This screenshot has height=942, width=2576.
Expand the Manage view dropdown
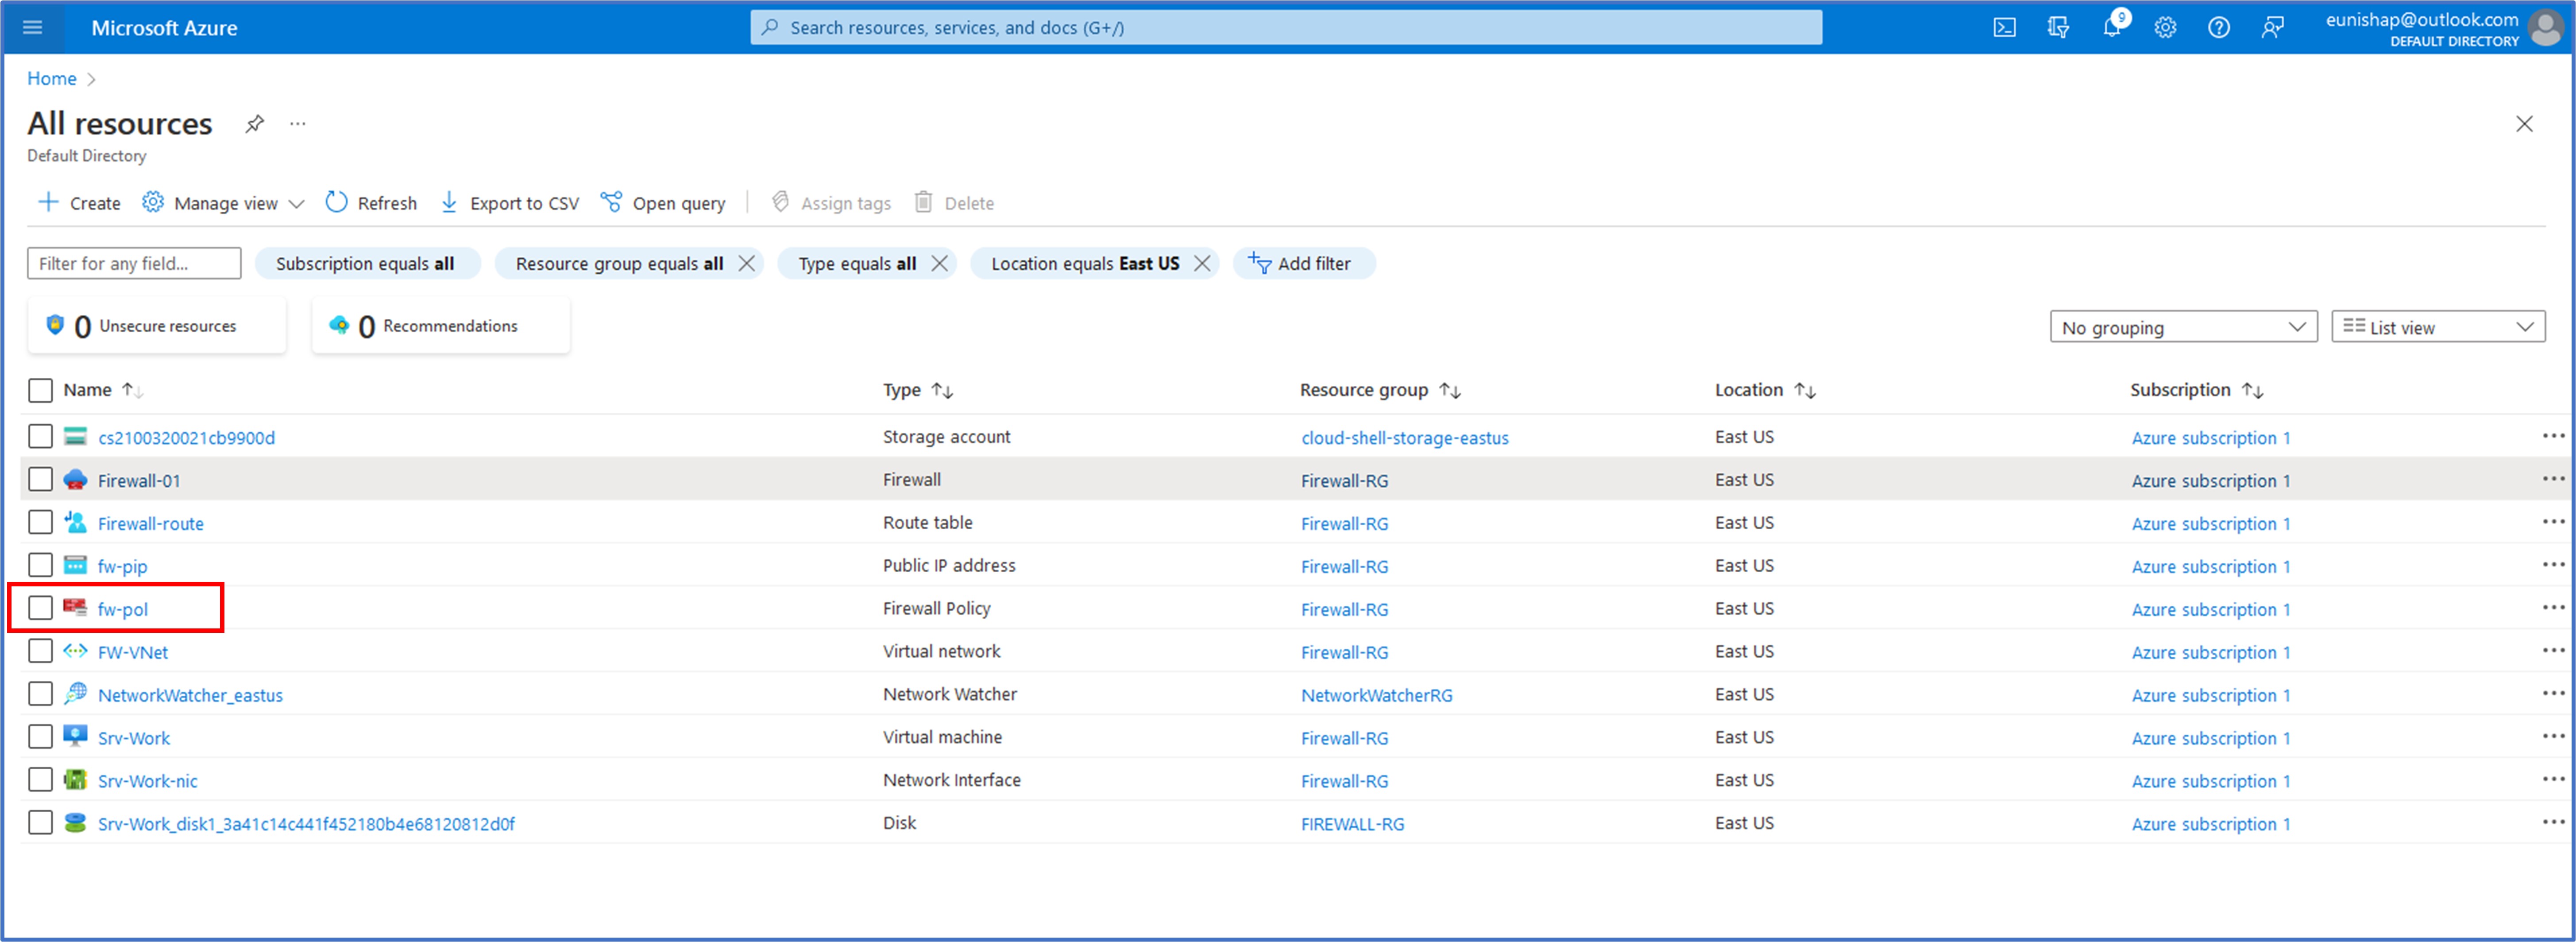tap(297, 202)
